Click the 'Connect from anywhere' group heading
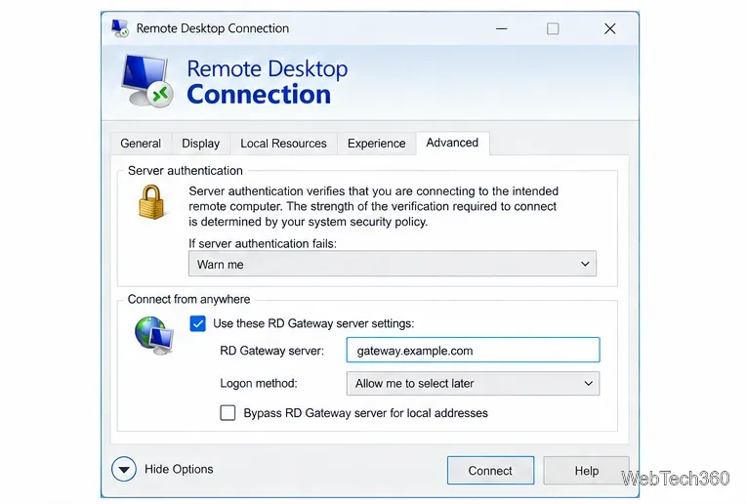The height and width of the screenshot is (504, 746). [x=188, y=299]
